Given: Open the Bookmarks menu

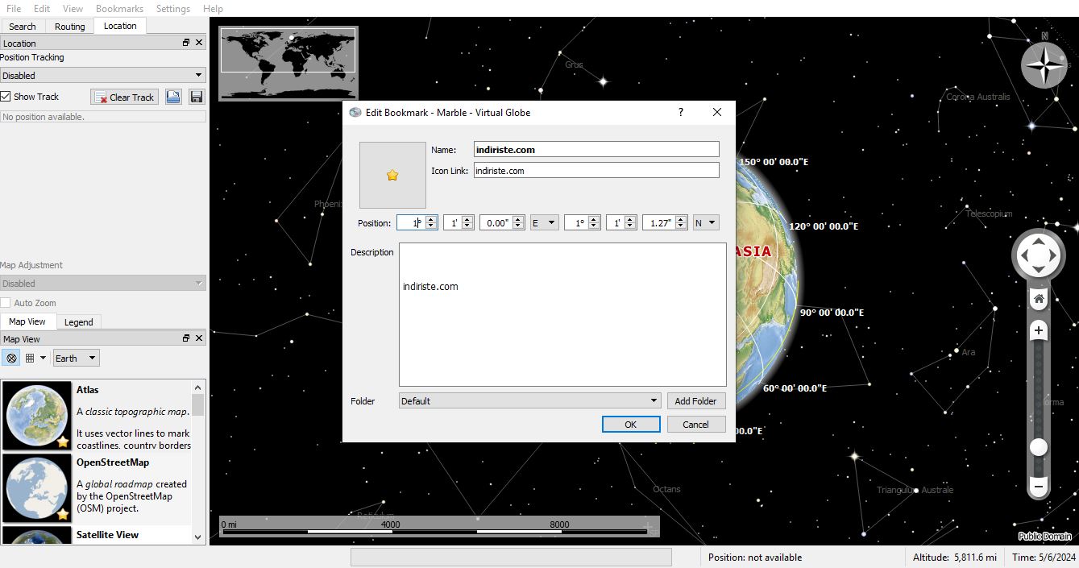Looking at the screenshot, I should 119,8.
